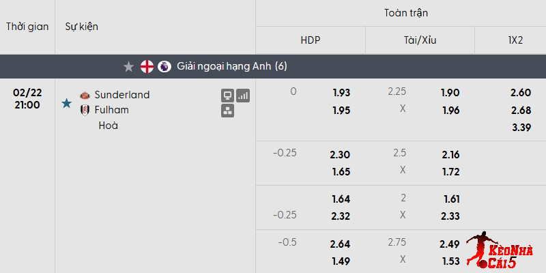Select the HDP column header
This screenshot has height=273, width=546.
(311, 40)
